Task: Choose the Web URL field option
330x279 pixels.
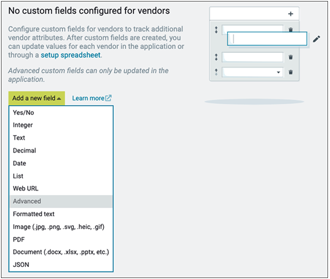Action: pyautogui.click(x=26, y=188)
